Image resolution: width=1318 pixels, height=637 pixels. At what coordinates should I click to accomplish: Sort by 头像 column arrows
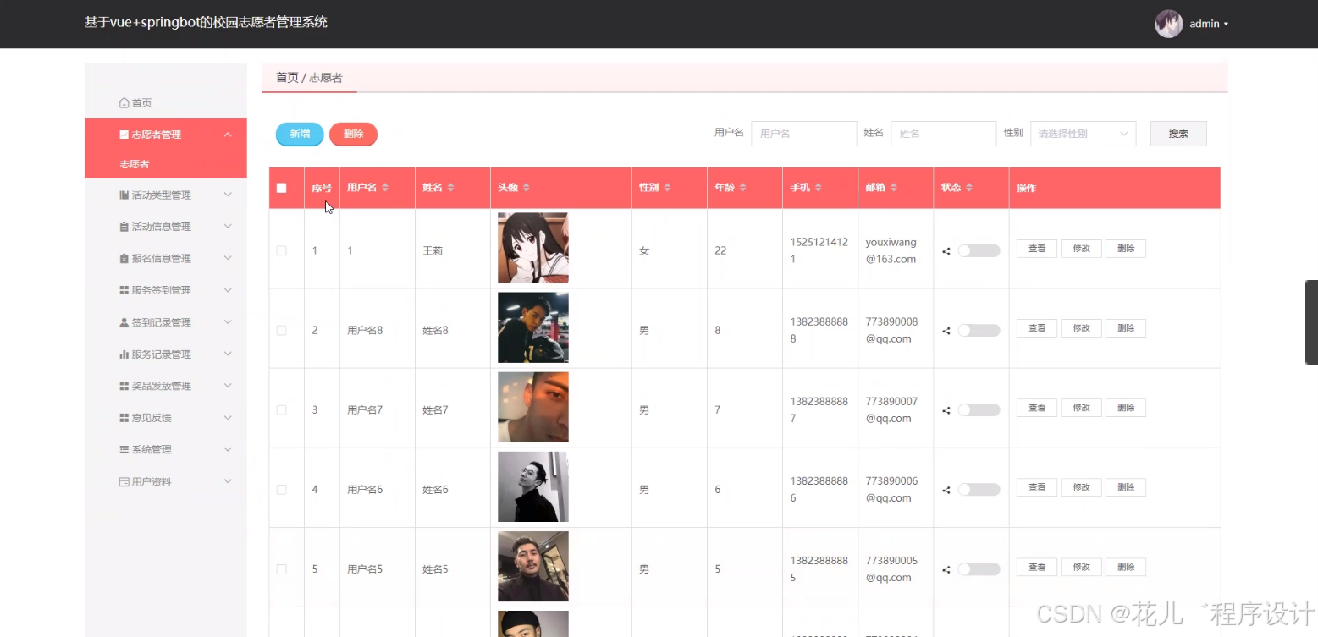point(526,188)
